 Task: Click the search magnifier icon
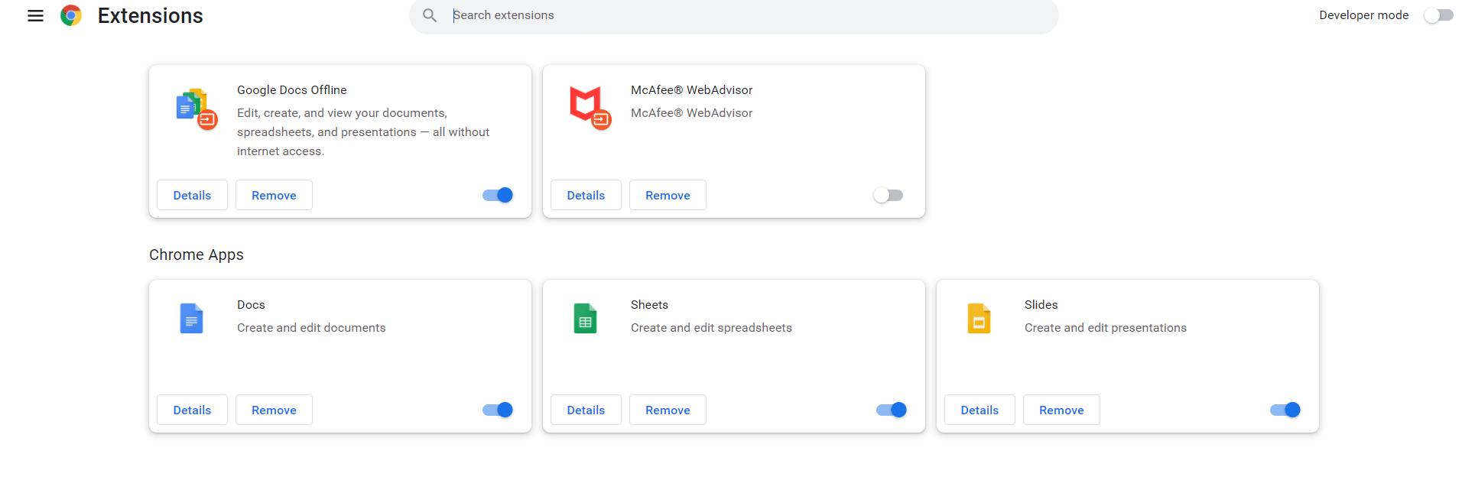point(430,15)
